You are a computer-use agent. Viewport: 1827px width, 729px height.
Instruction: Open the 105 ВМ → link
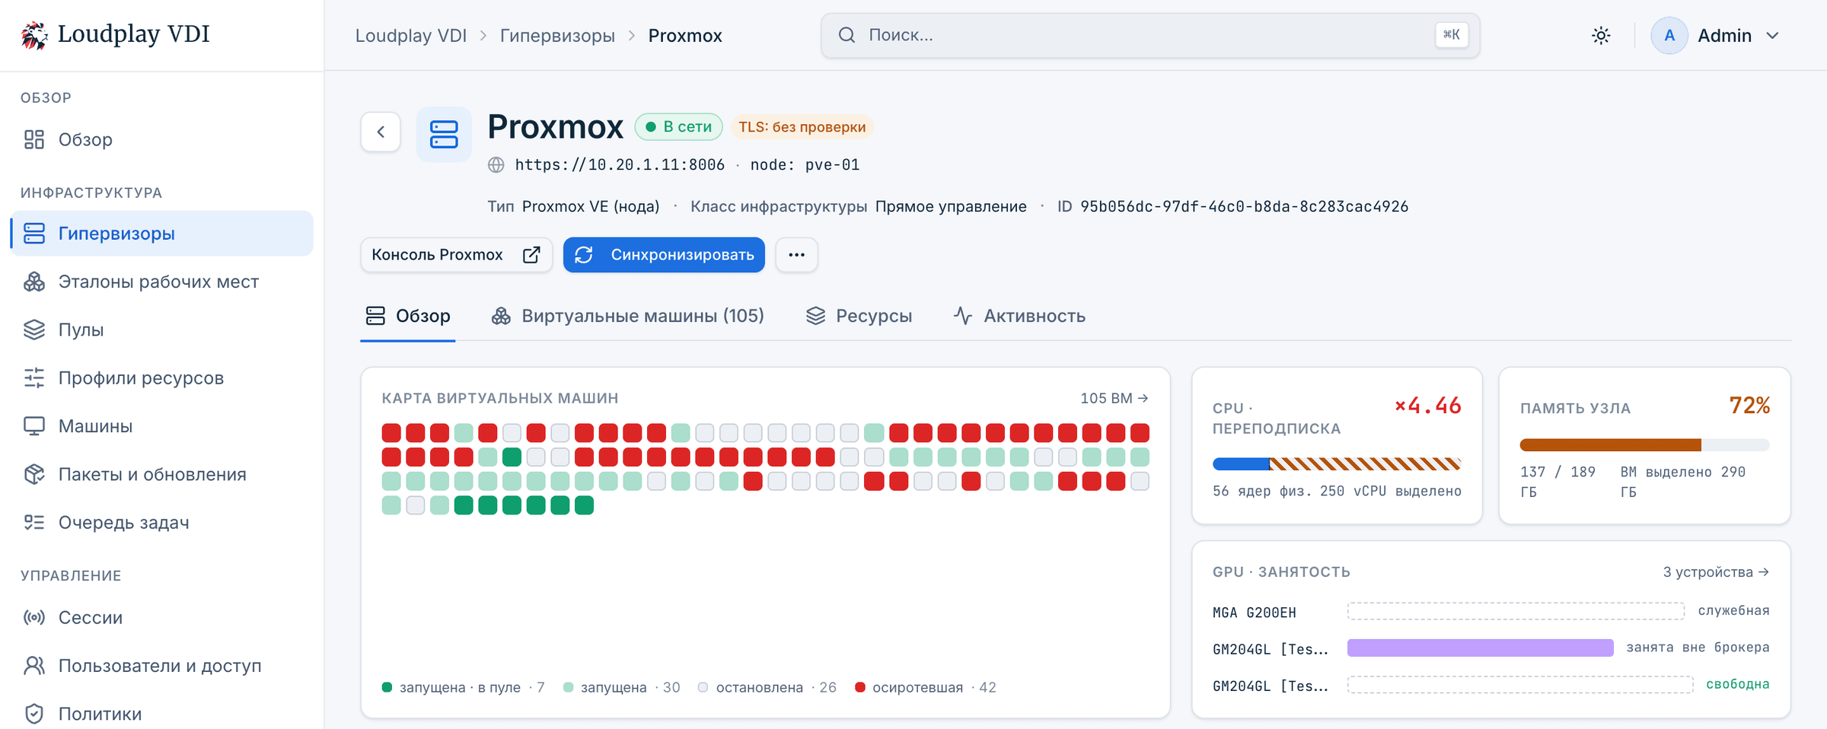click(1114, 398)
